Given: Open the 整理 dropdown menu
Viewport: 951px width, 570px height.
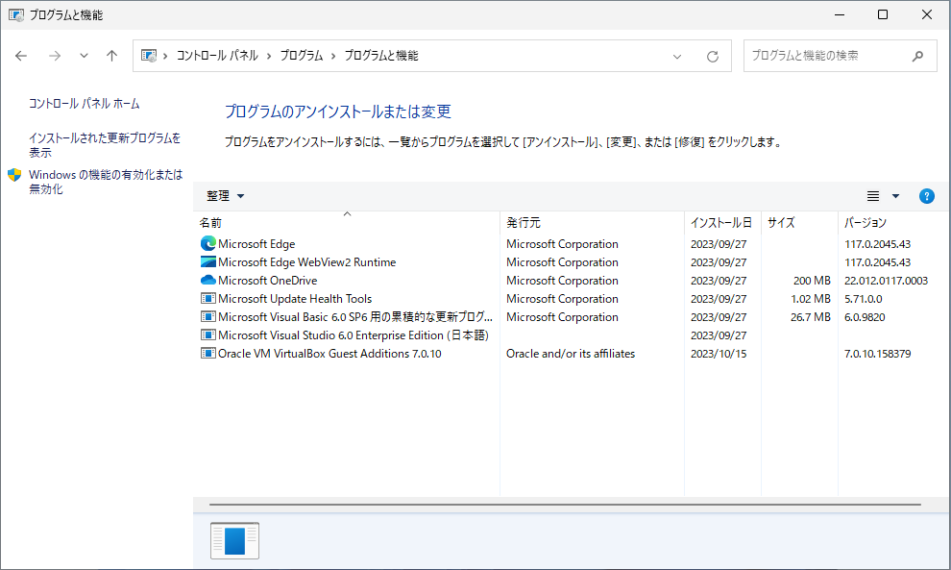Looking at the screenshot, I should (x=225, y=196).
